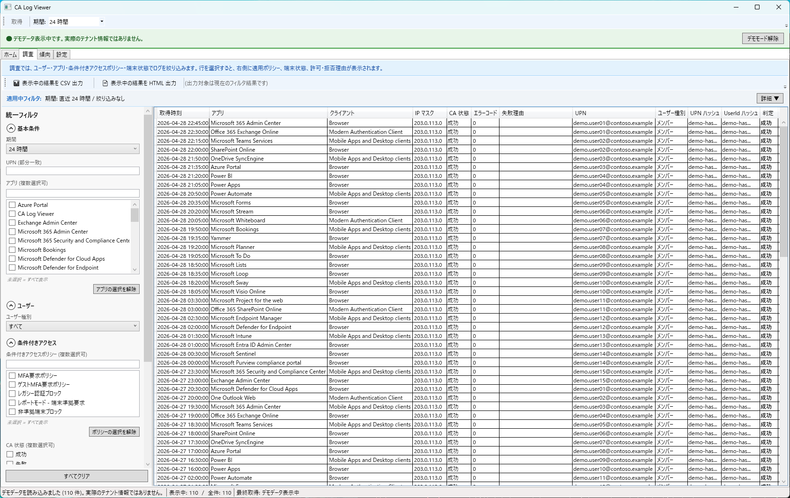Click the すべてクリア button
This screenshot has width=790, height=498.
77,476
